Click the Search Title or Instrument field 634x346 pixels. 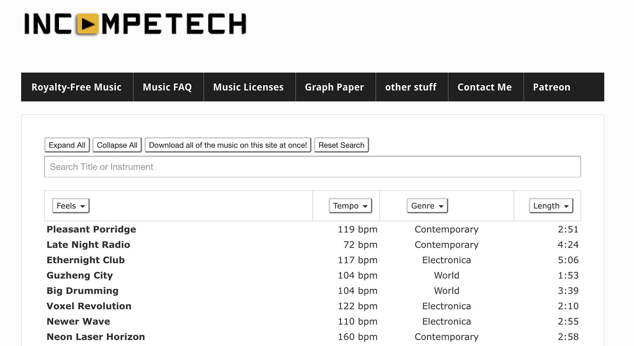pos(313,166)
